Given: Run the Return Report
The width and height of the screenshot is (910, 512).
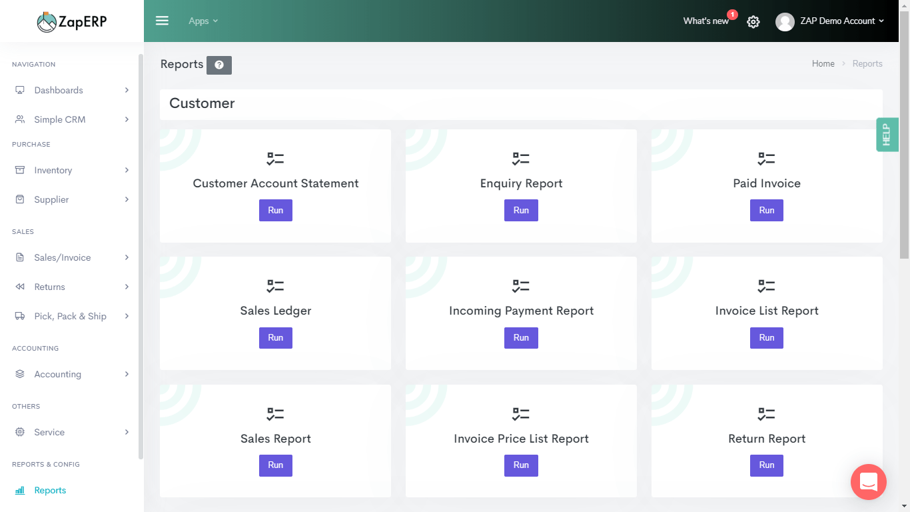Looking at the screenshot, I should 767,465.
